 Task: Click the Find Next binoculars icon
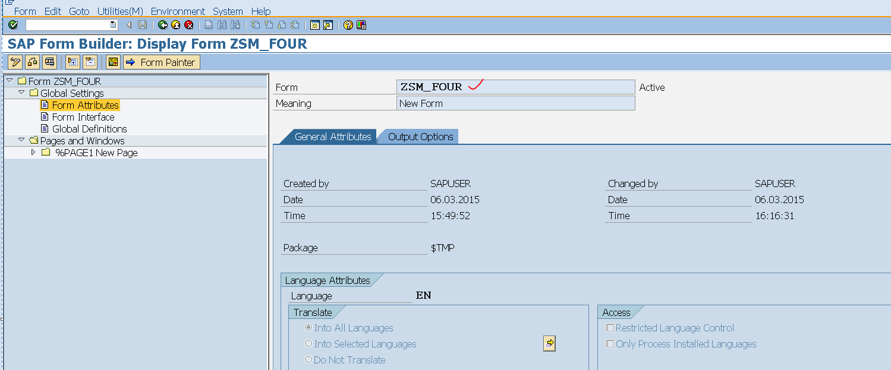tap(235, 25)
